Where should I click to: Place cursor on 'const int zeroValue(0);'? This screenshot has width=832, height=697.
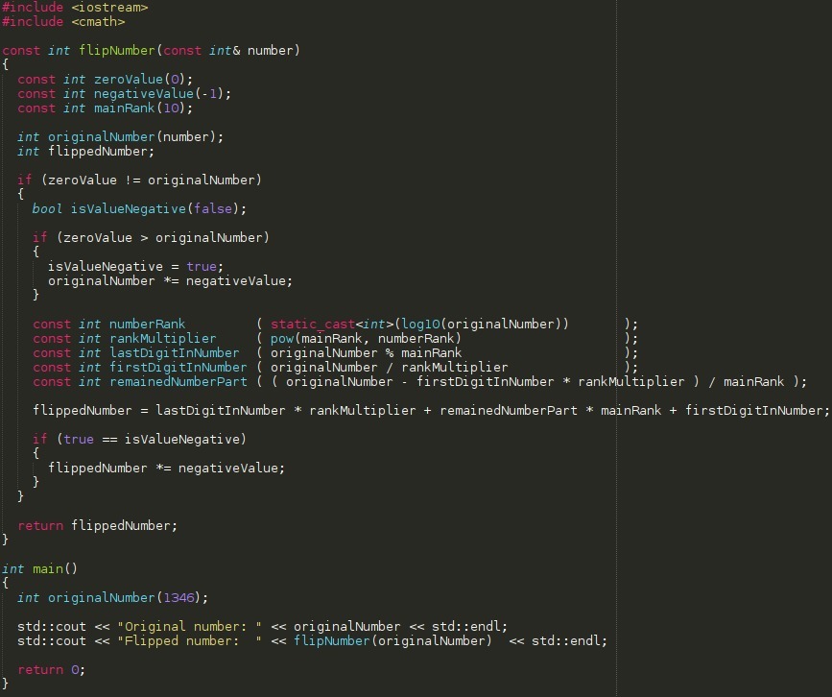tap(105, 79)
